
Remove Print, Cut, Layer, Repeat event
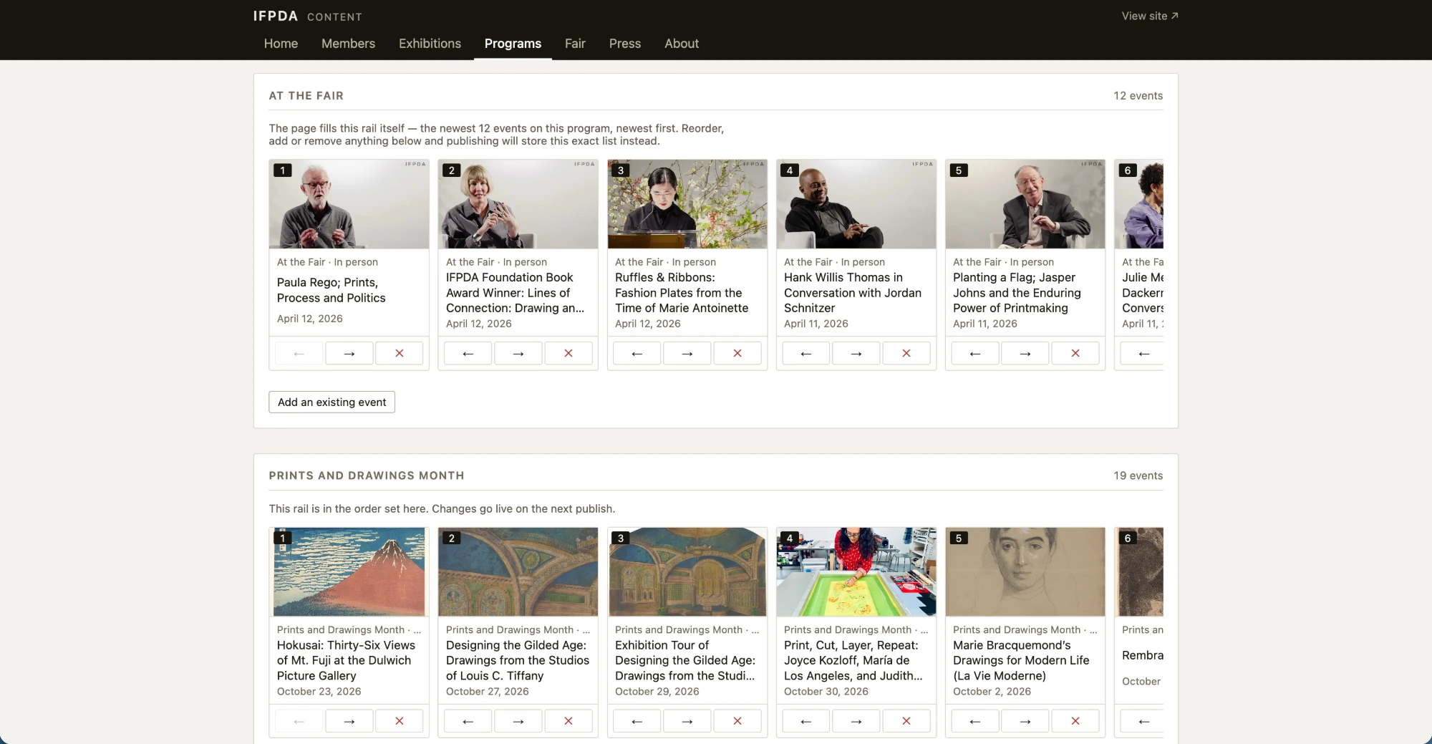pyautogui.click(x=906, y=721)
